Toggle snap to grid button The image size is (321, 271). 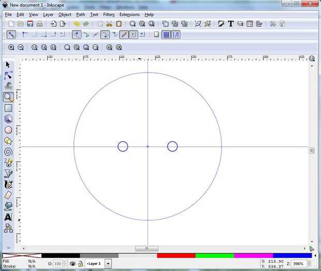166,35
